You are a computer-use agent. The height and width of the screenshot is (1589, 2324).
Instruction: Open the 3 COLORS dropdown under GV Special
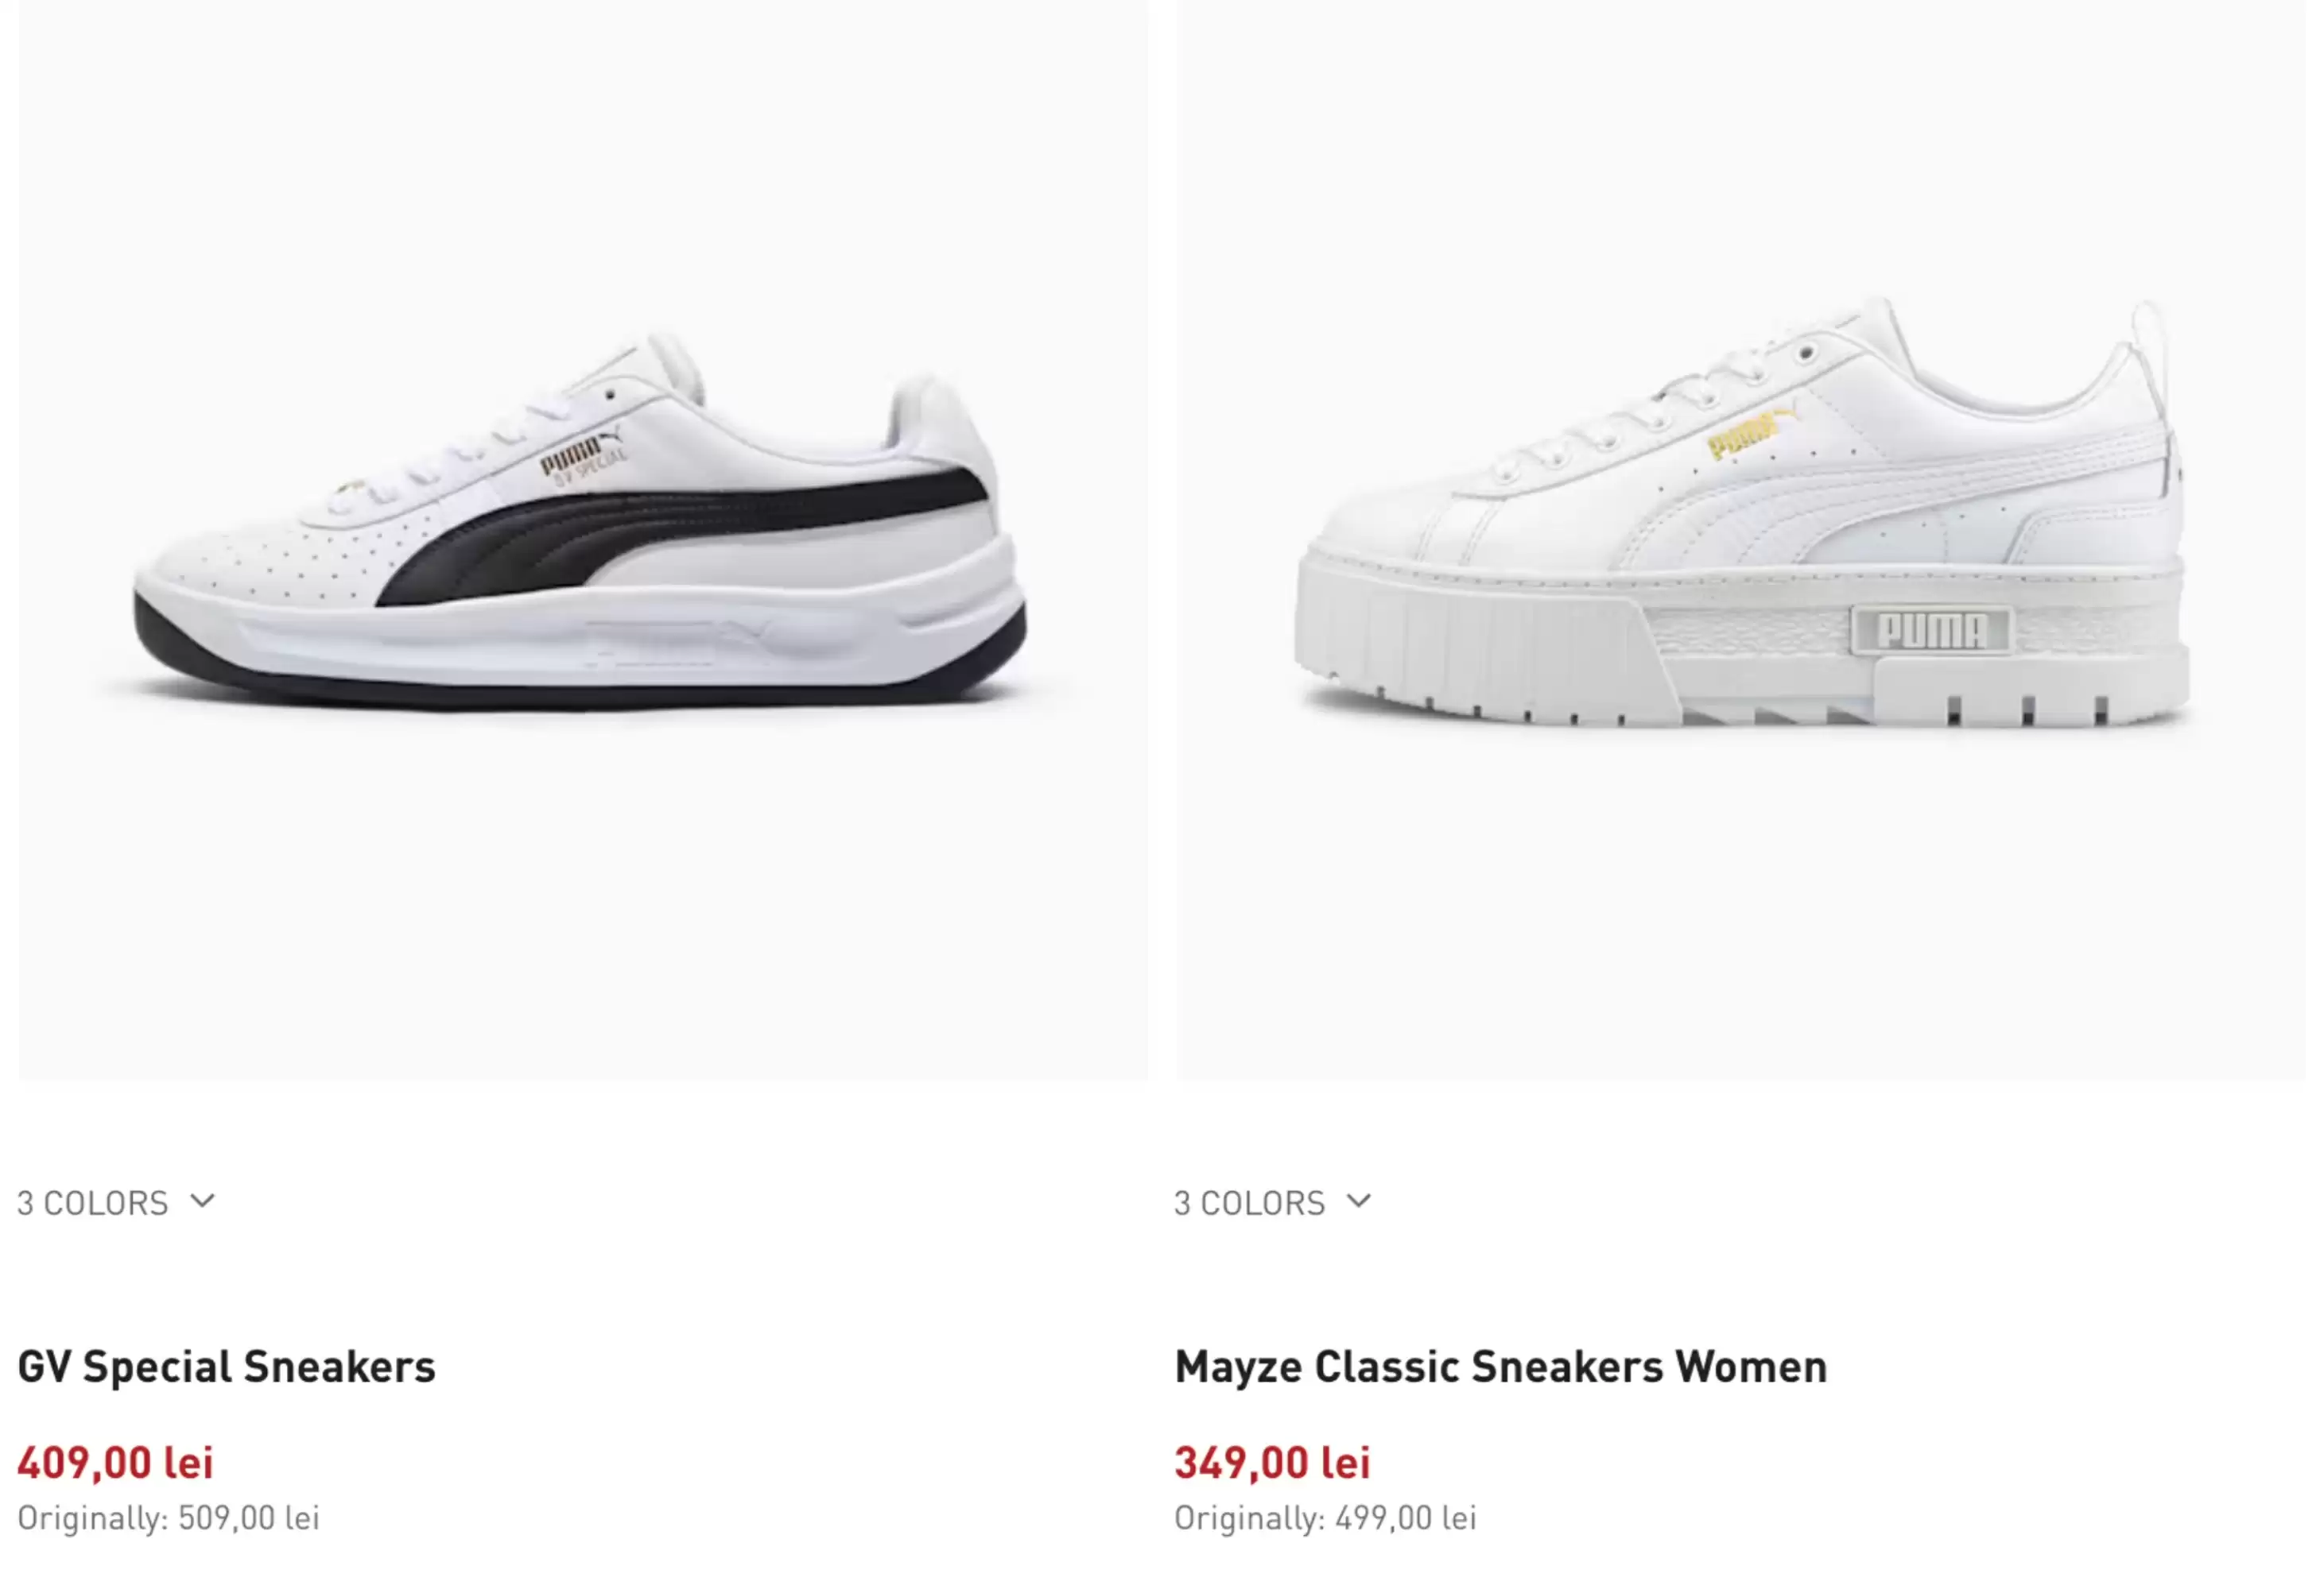click(x=93, y=1203)
